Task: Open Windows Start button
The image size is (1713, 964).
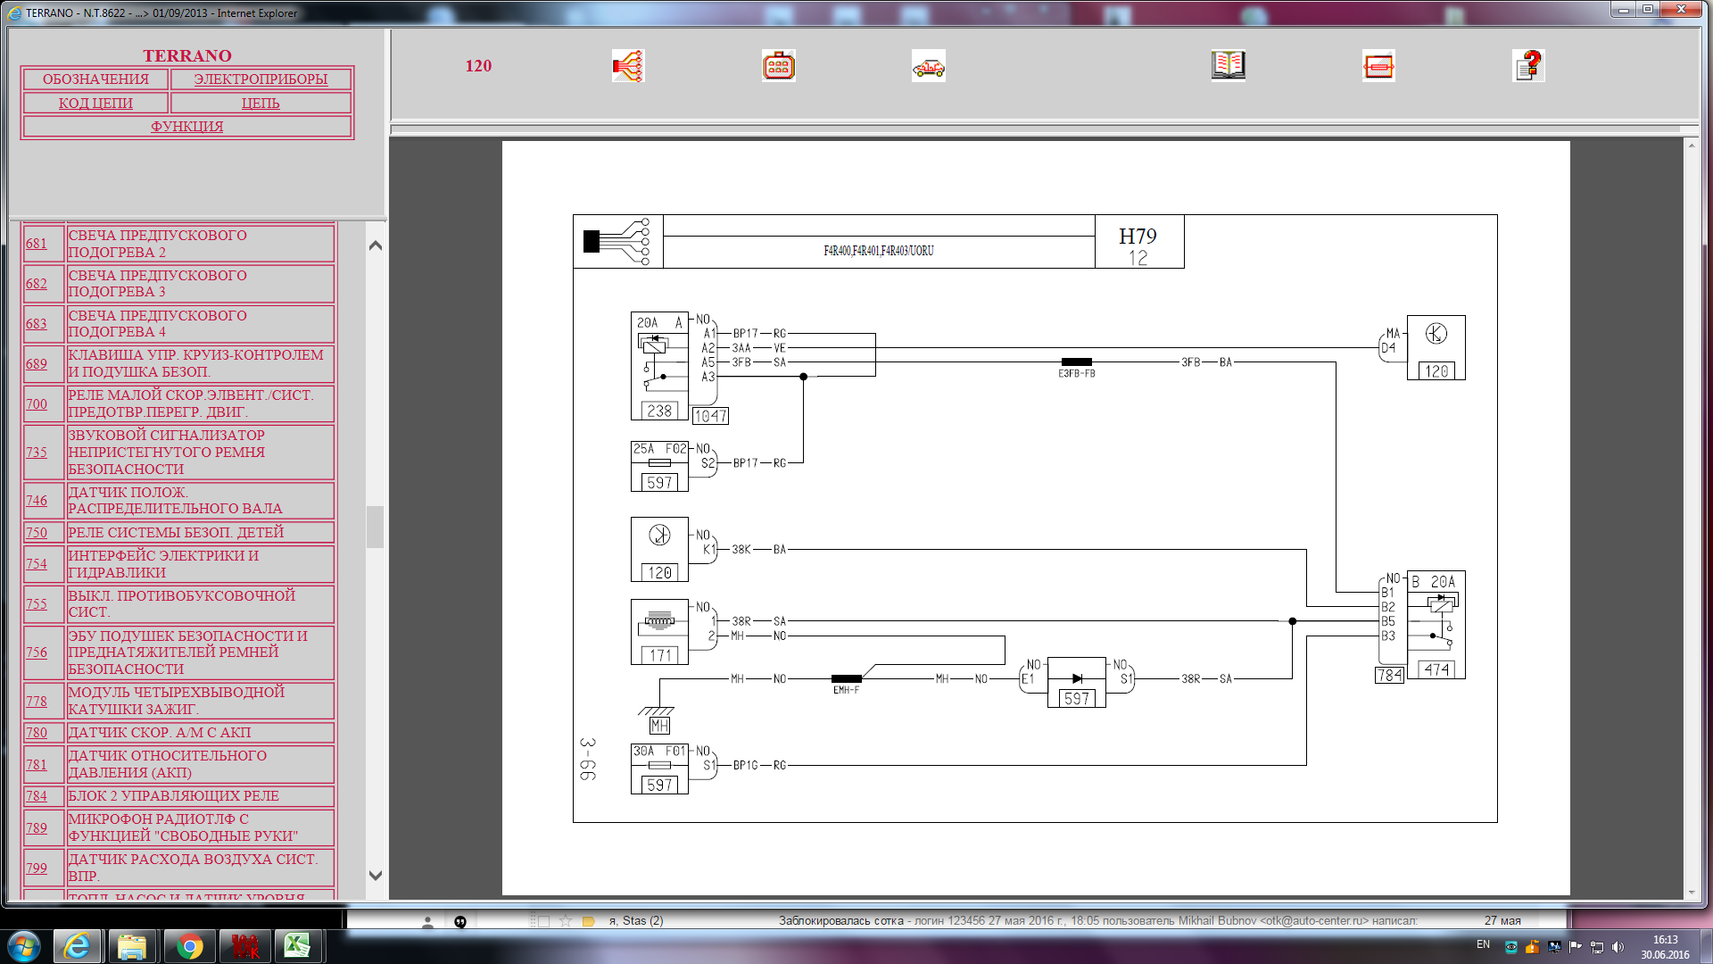Action: point(23,946)
